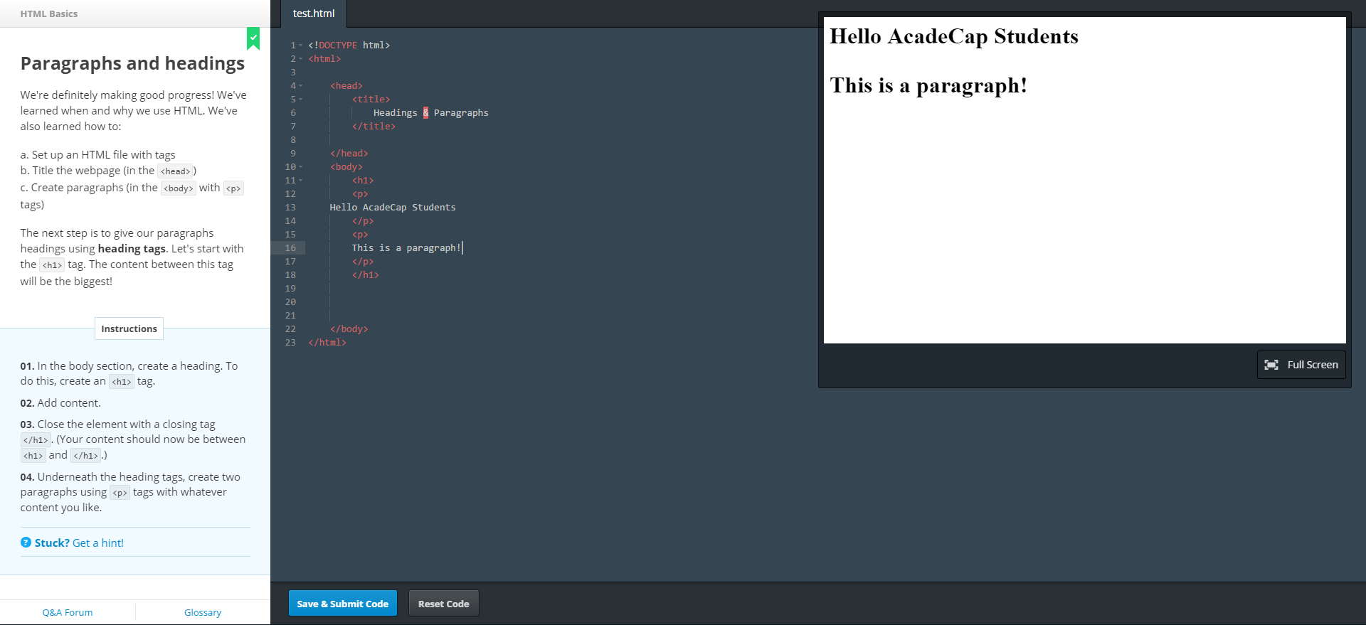Switch to the test.html tab
This screenshot has height=625, width=1366.
[x=314, y=14]
